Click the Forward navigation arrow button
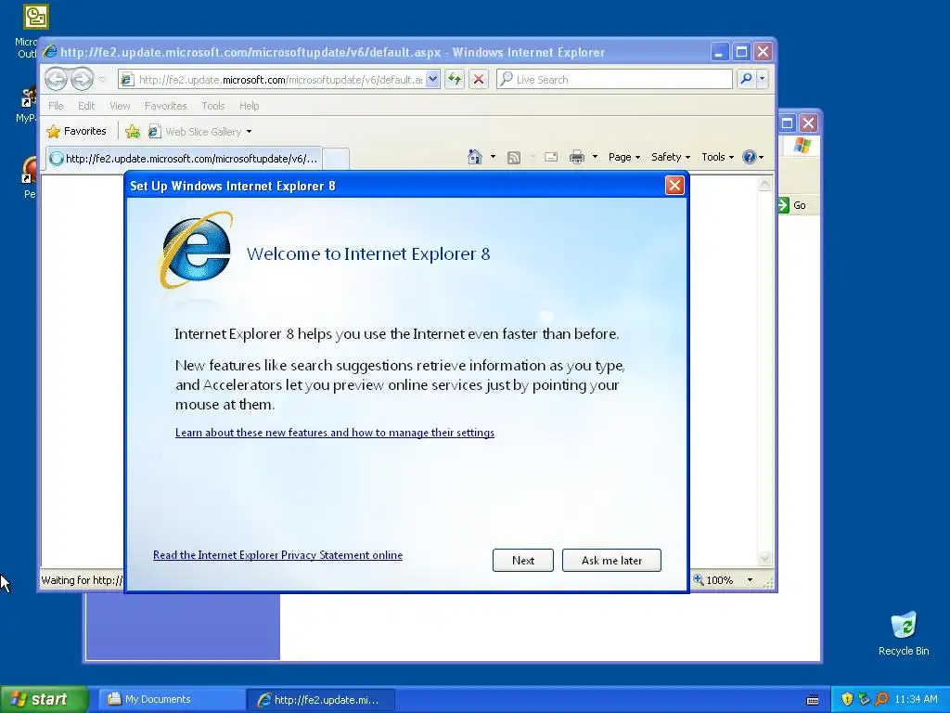Image resolution: width=950 pixels, height=713 pixels. [82, 79]
